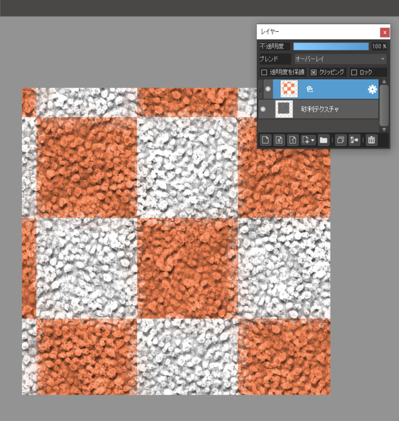
Task: Set opacity using the 不透明度 slider
Action: [331, 46]
